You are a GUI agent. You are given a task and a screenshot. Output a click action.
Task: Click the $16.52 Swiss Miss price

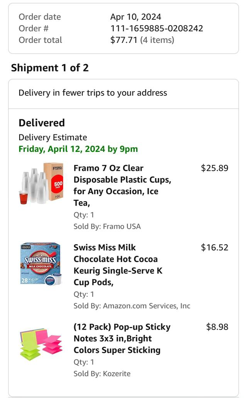215,247
